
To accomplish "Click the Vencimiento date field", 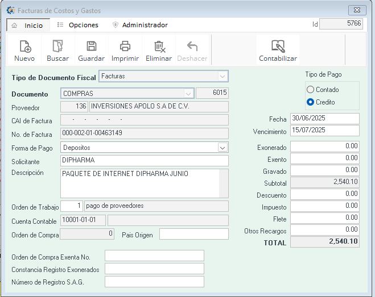I will pyautogui.click(x=324, y=131).
